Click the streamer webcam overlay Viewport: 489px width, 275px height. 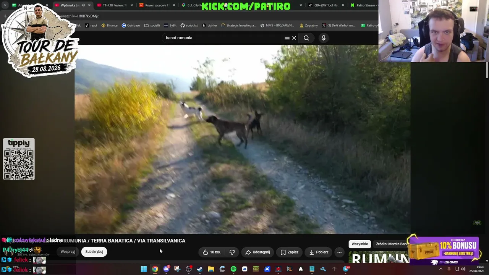(x=434, y=31)
